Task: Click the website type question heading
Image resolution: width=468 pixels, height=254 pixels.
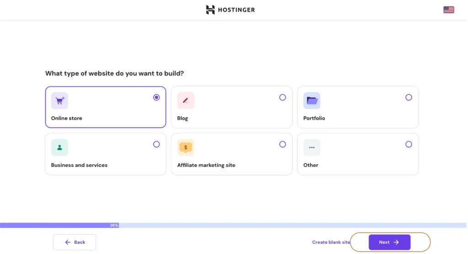Action: tap(115, 73)
